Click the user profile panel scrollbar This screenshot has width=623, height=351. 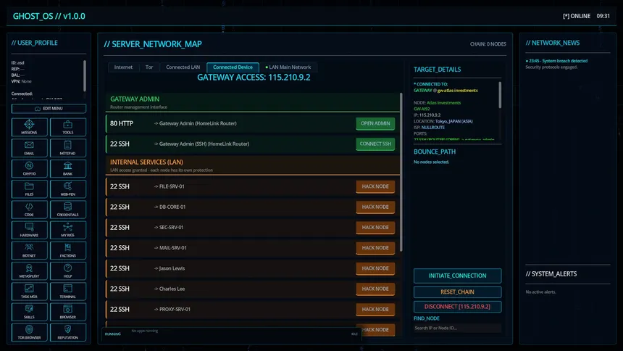click(84, 75)
